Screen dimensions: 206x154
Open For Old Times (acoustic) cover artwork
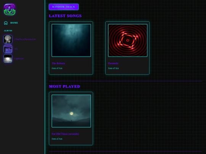(x=71, y=111)
